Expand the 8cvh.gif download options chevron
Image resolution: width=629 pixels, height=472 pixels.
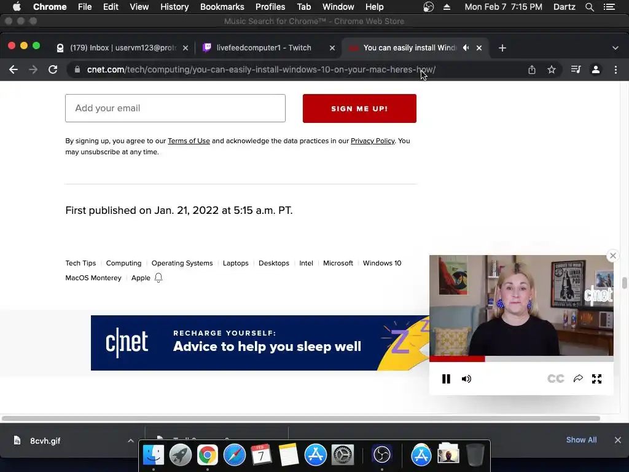tap(130, 440)
